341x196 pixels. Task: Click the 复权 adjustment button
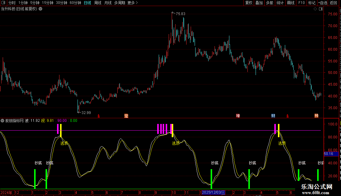click(249, 3)
